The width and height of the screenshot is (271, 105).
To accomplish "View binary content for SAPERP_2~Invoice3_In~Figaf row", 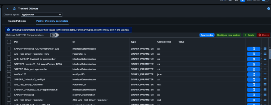I will pos(254,80).
